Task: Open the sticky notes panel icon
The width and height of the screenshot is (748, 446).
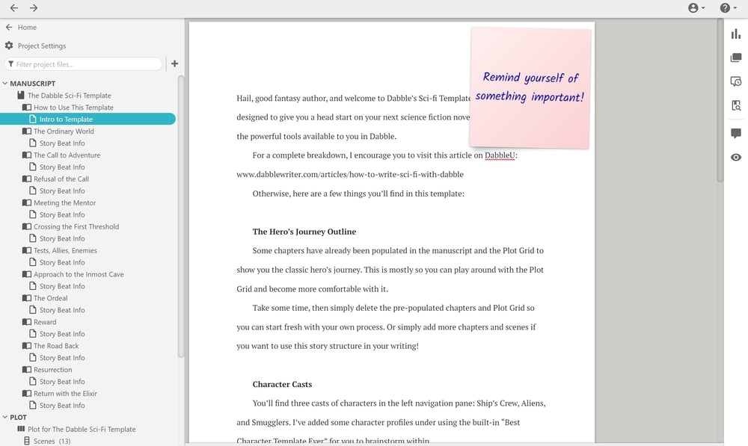Action: pos(736,58)
